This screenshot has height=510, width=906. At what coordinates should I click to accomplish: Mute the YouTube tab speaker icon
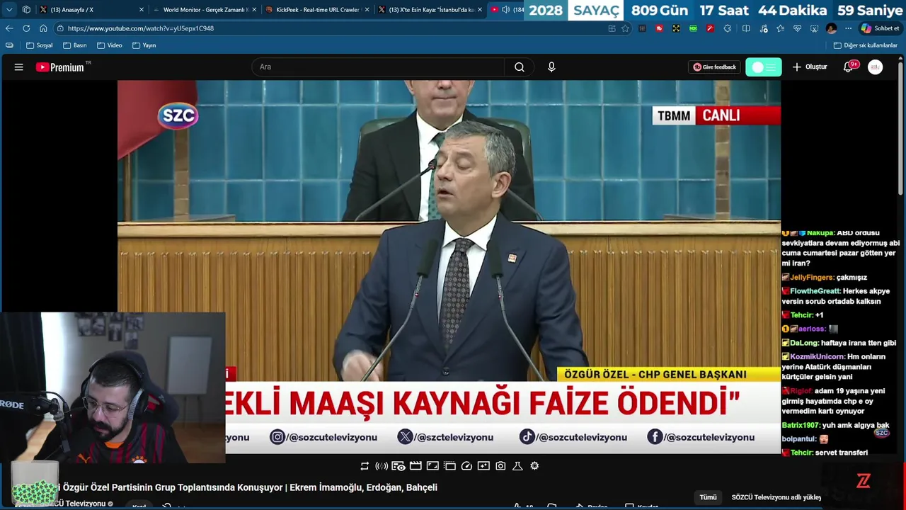point(505,10)
